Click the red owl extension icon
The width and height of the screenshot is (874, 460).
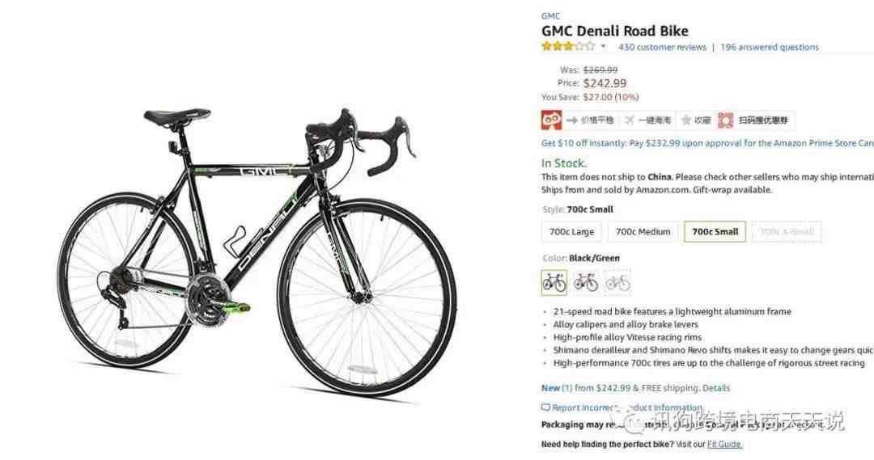(x=551, y=120)
